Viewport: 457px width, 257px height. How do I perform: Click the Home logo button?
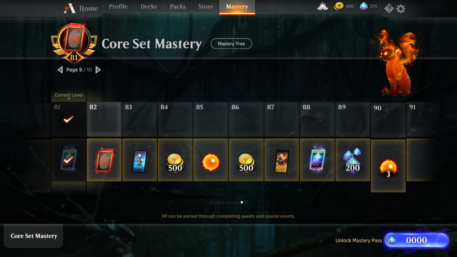pos(81,8)
